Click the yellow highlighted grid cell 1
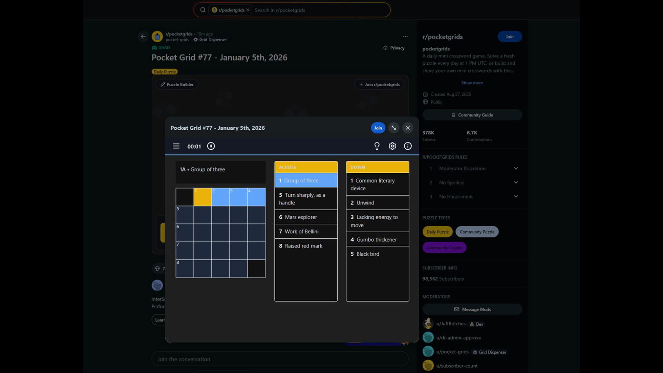Screen dimensions: 663x373 [x=203, y=197]
